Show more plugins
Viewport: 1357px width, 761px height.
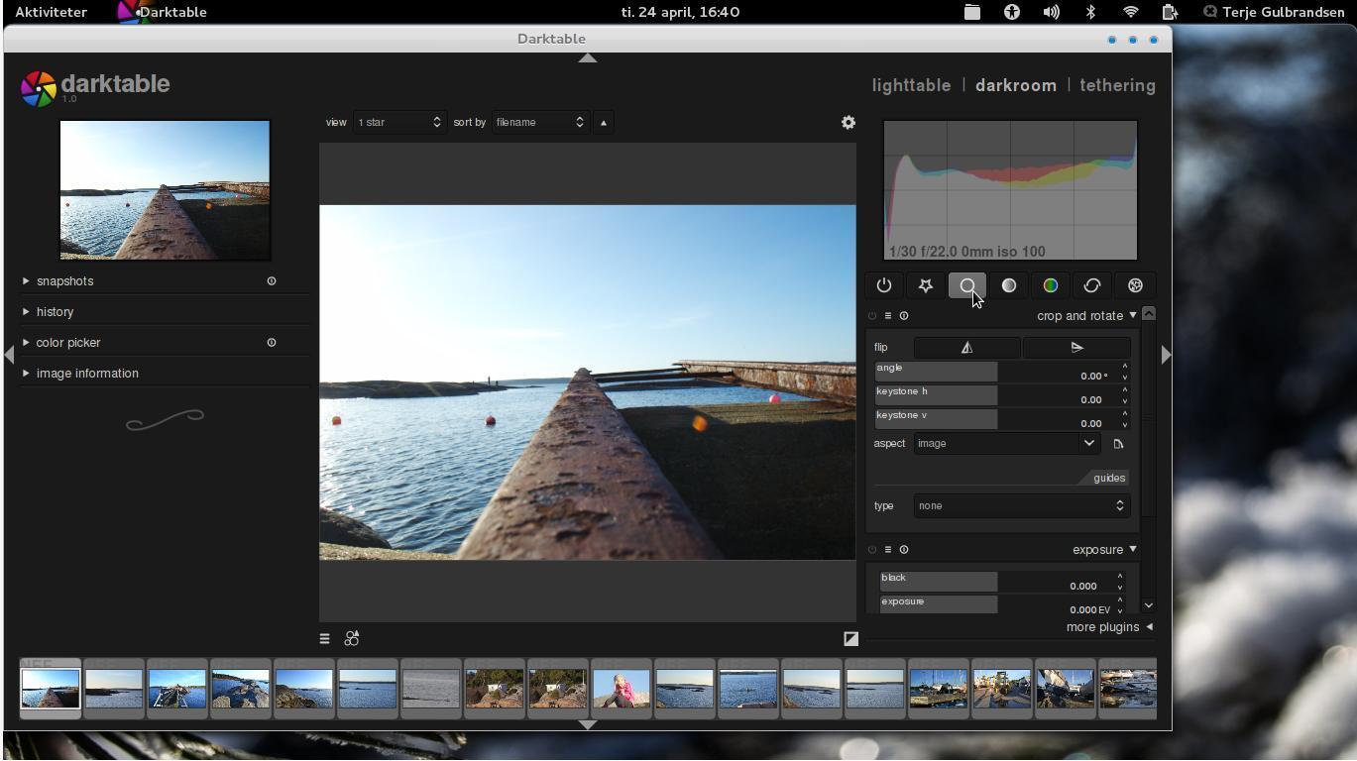coord(1101,626)
